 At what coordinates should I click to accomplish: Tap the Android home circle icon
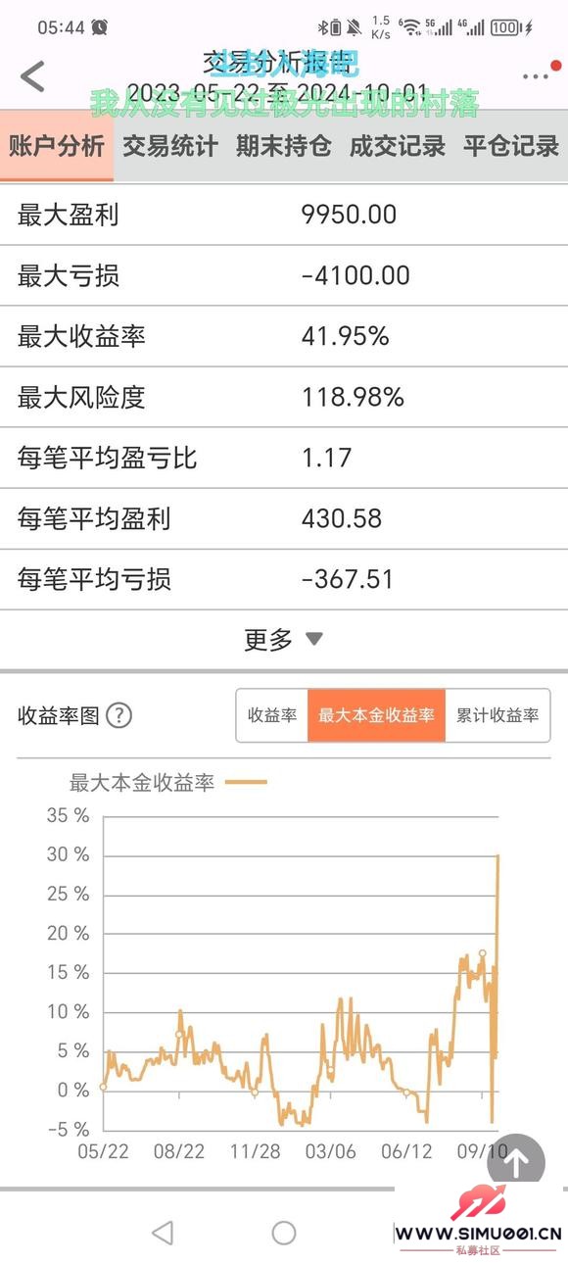point(284,1233)
